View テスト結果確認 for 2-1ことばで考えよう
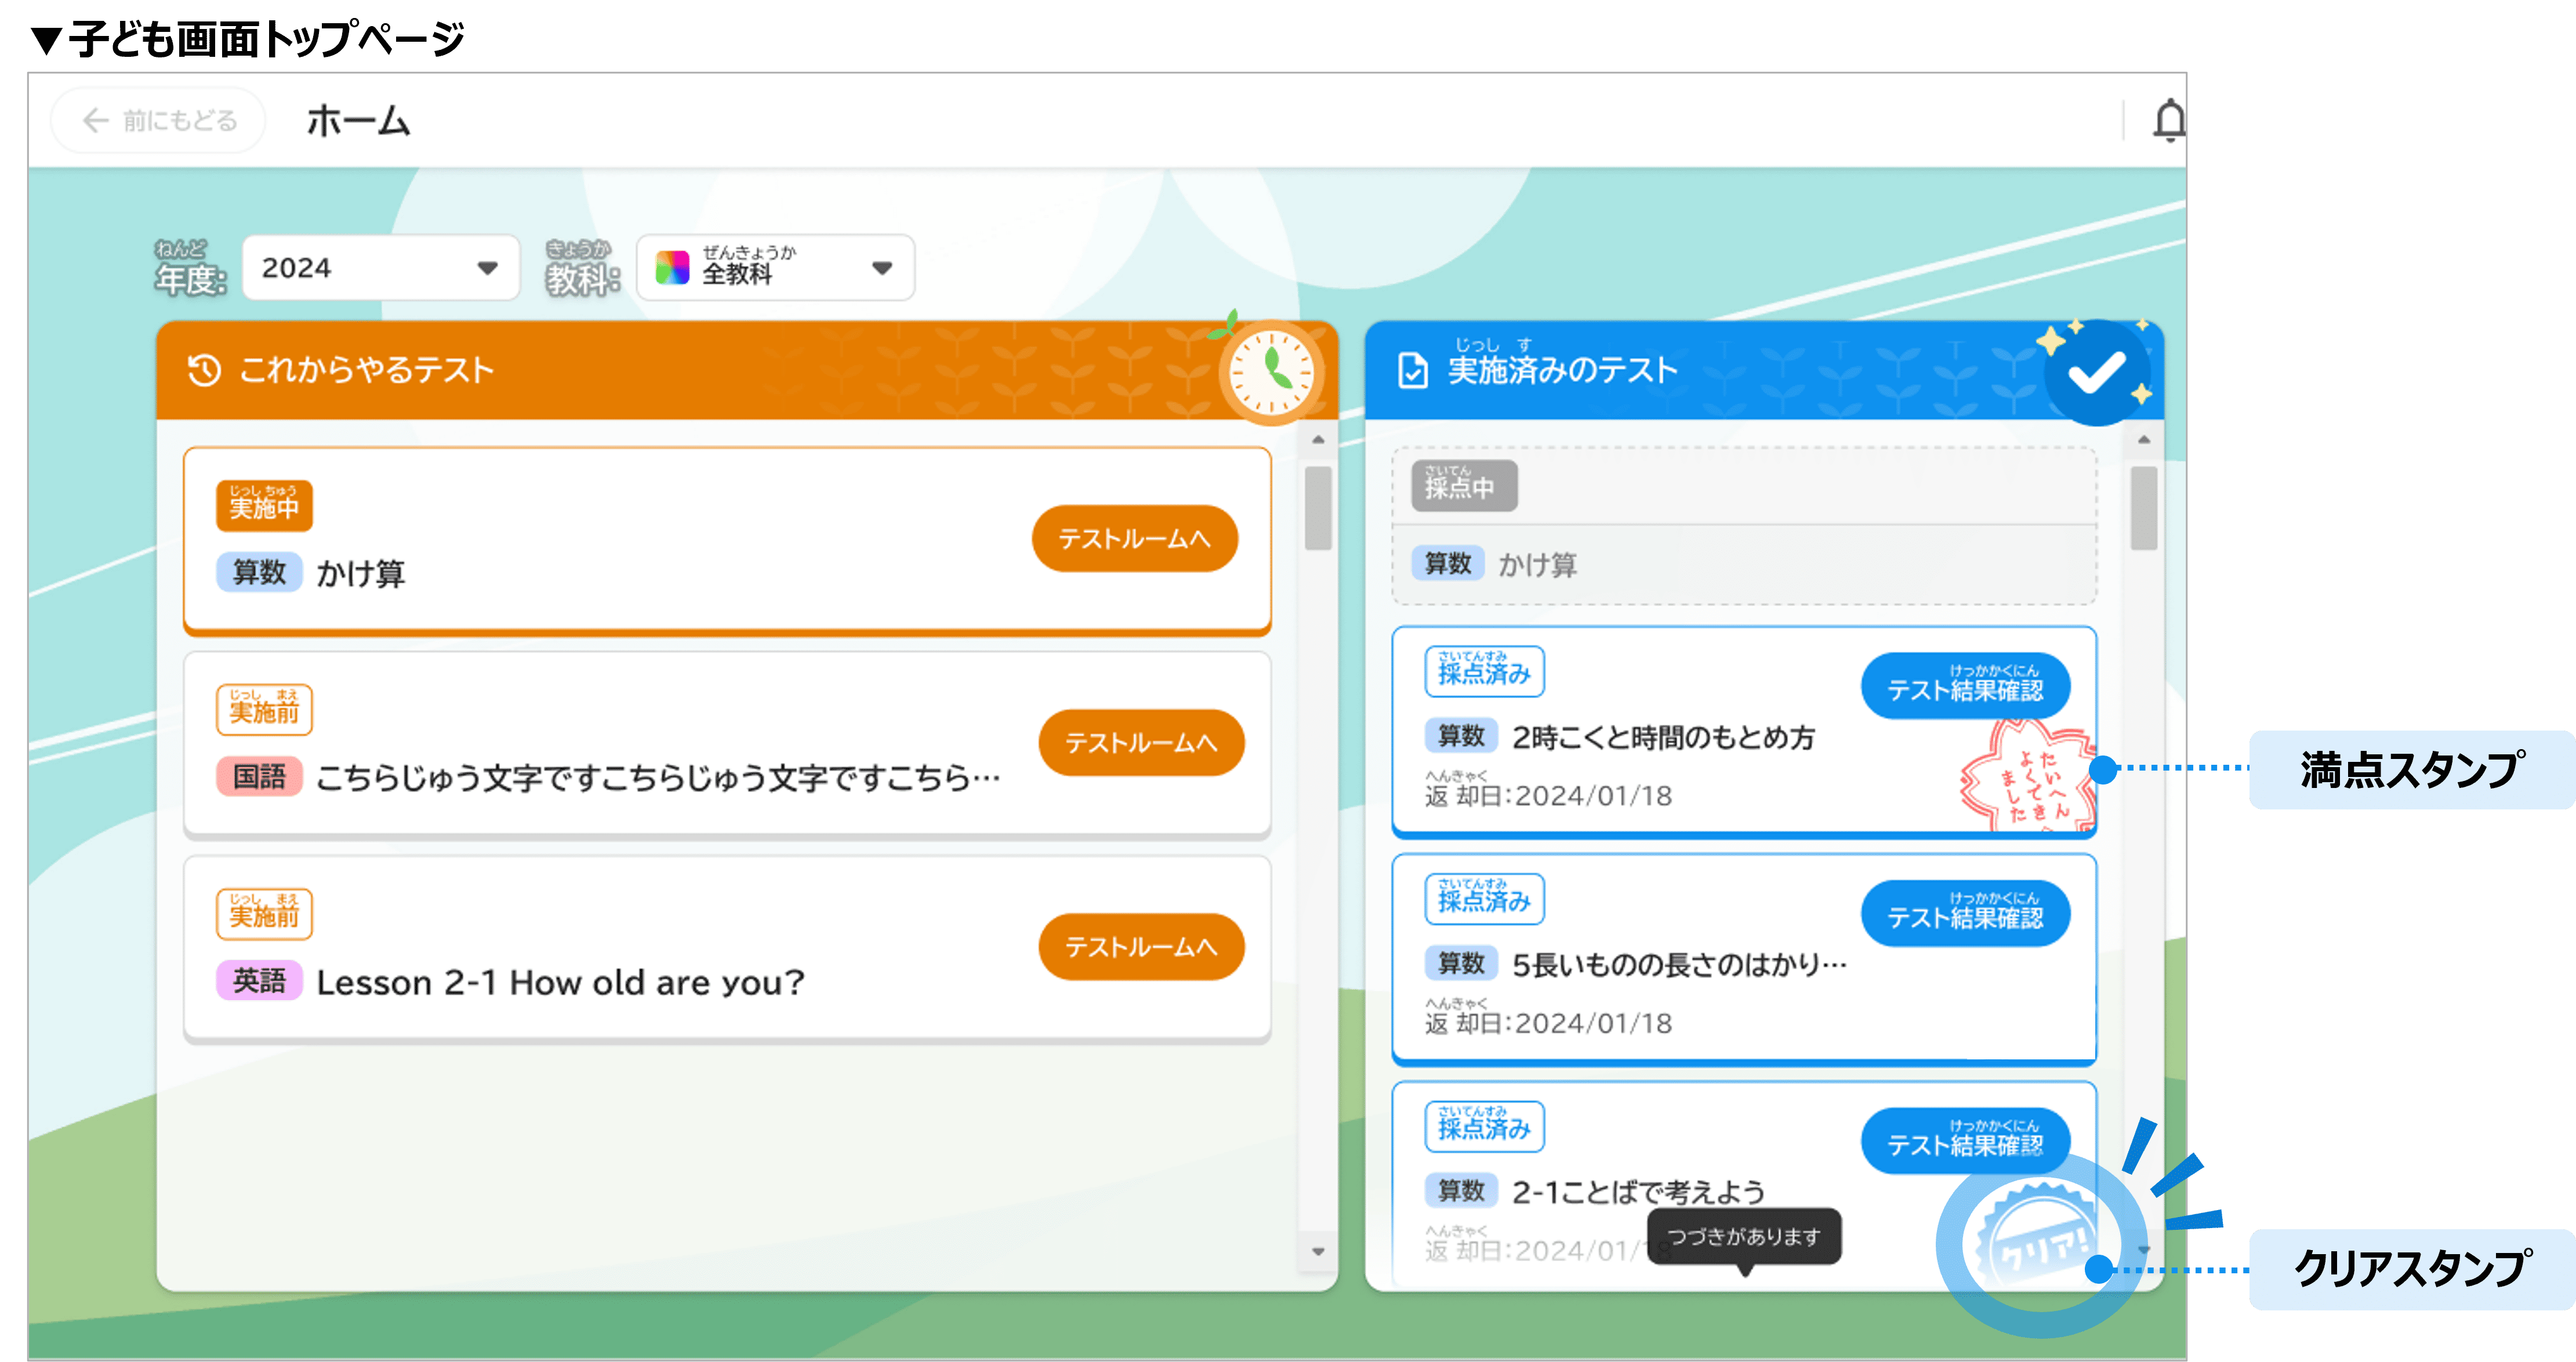Viewport: 2576px width, 1362px height. 1964,1141
